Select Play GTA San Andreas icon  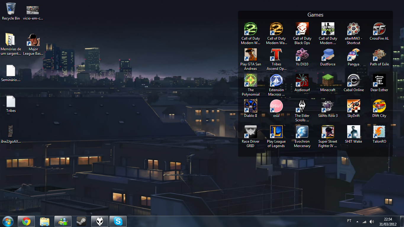click(250, 55)
